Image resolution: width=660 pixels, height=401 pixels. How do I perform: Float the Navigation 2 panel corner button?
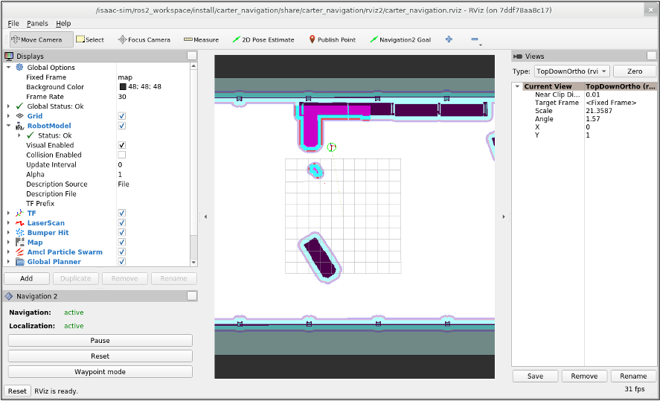pyautogui.click(x=192, y=296)
